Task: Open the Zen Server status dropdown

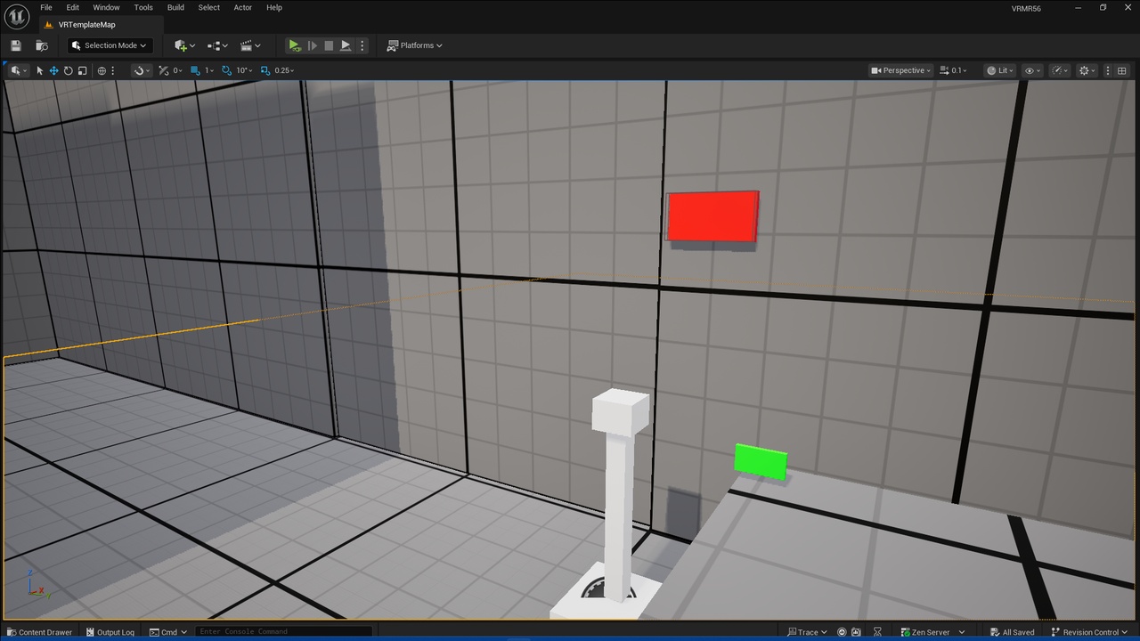Action: tap(932, 632)
